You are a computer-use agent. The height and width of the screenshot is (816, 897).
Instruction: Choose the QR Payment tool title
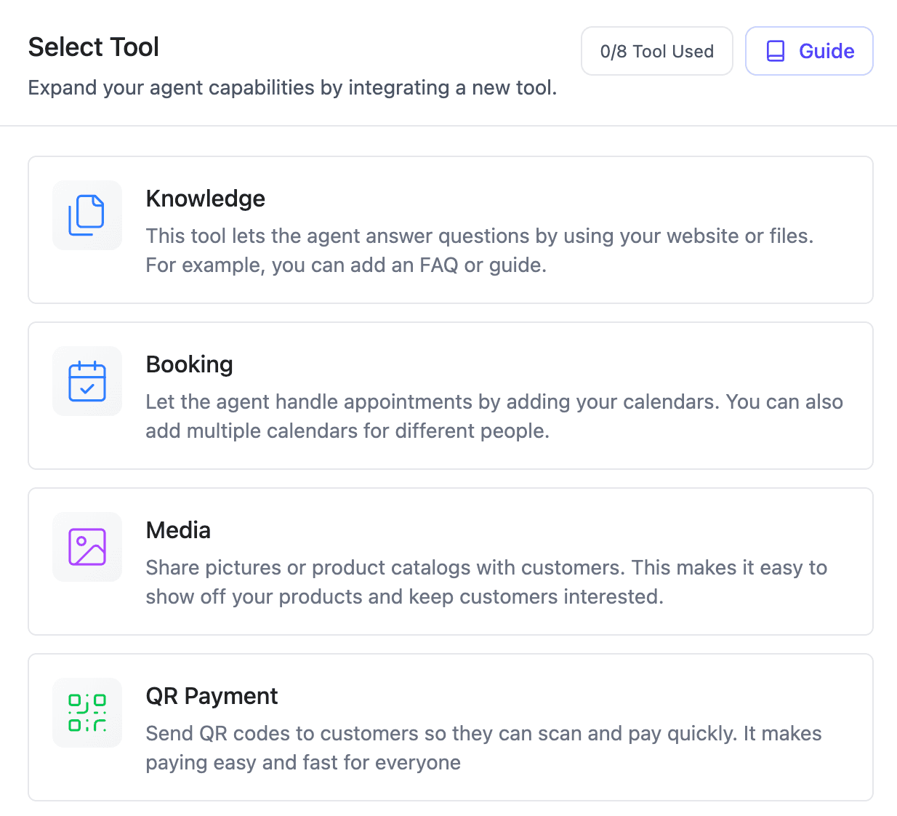[x=212, y=696]
